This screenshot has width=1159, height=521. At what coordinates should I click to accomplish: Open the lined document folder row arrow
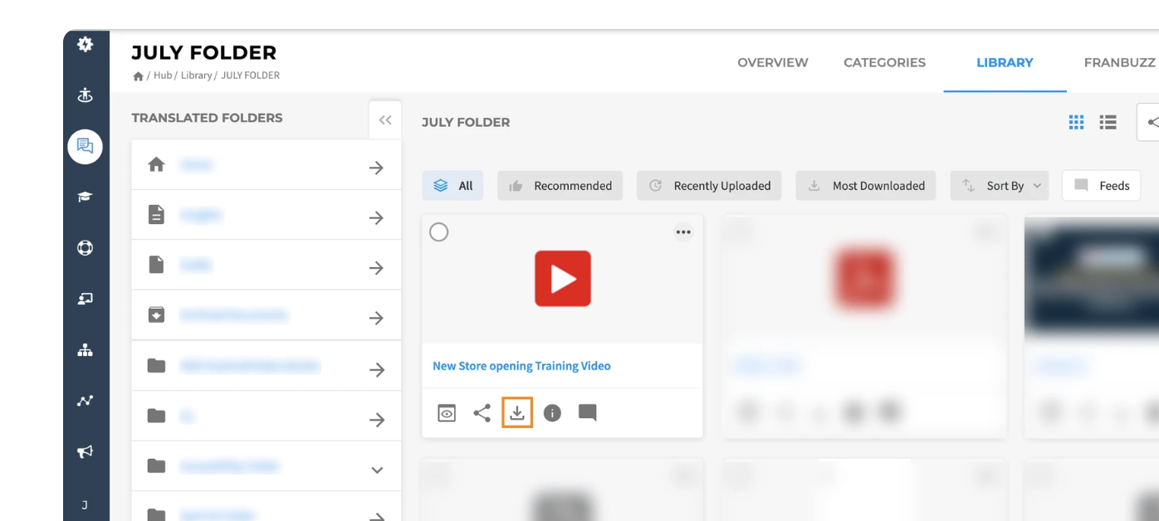(376, 217)
